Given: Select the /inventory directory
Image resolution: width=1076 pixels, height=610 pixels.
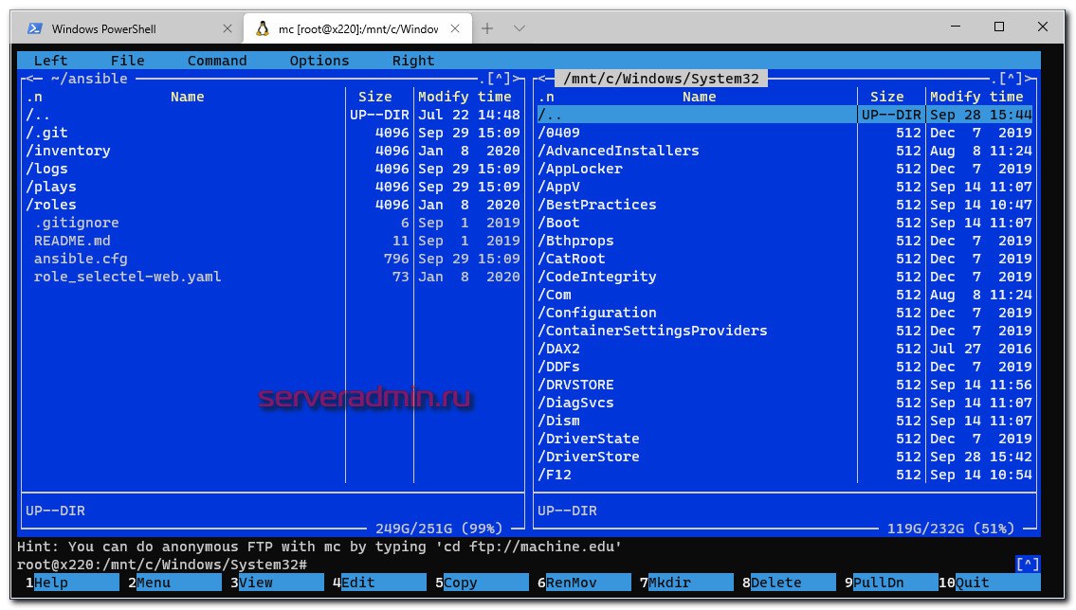Looking at the screenshot, I should click(273, 151).
